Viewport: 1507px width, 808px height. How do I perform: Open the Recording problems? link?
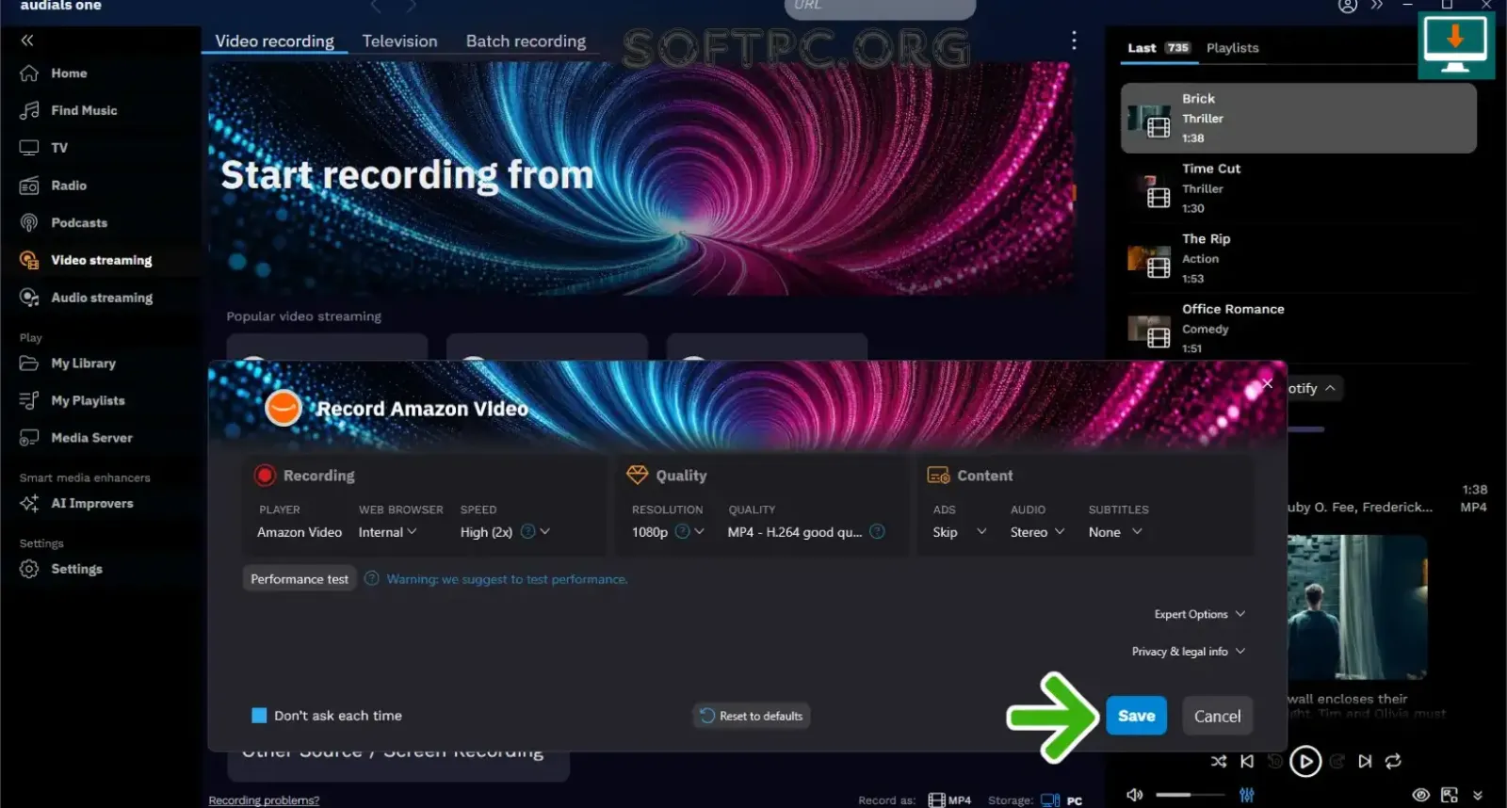(x=264, y=800)
